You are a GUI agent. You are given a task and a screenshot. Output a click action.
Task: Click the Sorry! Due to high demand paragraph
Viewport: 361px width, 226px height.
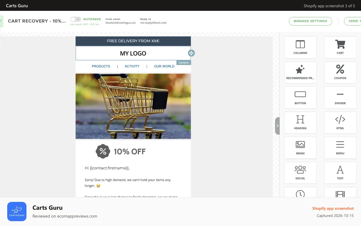[128, 183]
